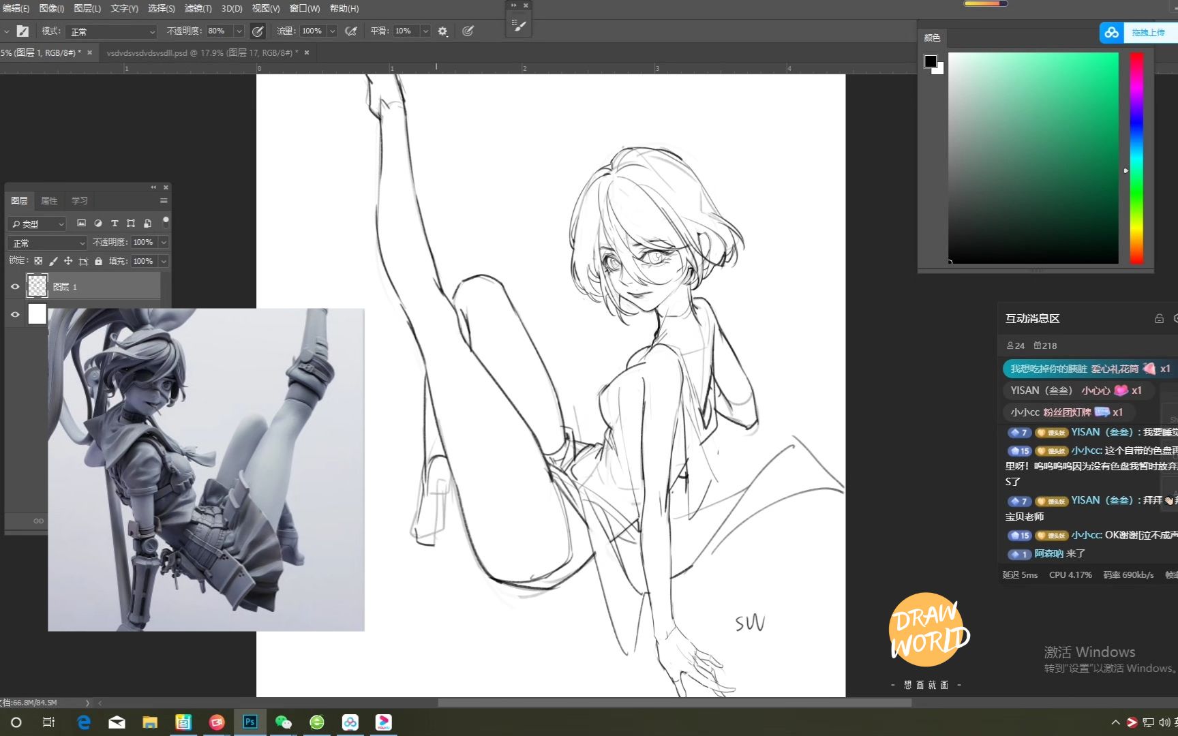Open File Explorer from the taskbar

149,722
